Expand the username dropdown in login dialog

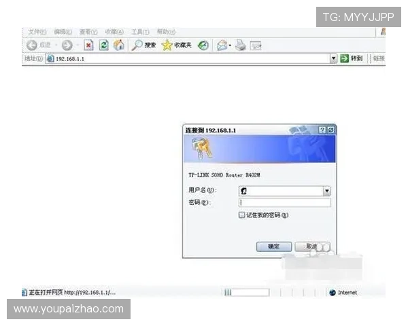326,192
